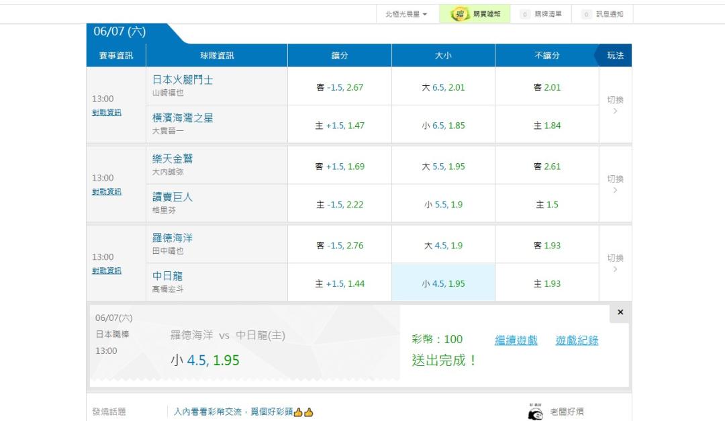Toggle the highlighted 小 4.5, 1.95 bet
The image size is (725, 421).
click(444, 283)
